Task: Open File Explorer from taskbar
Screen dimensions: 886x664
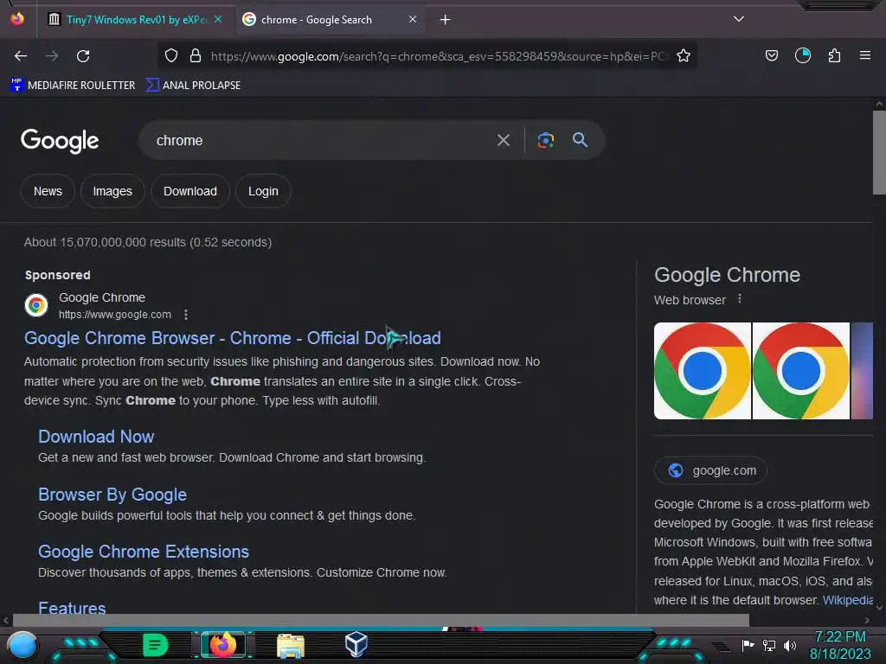Action: pyautogui.click(x=291, y=645)
